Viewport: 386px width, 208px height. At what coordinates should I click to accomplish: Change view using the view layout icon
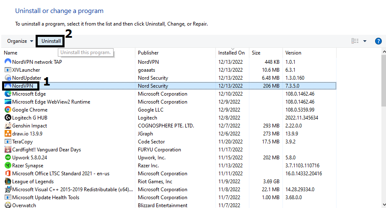tap(355, 41)
